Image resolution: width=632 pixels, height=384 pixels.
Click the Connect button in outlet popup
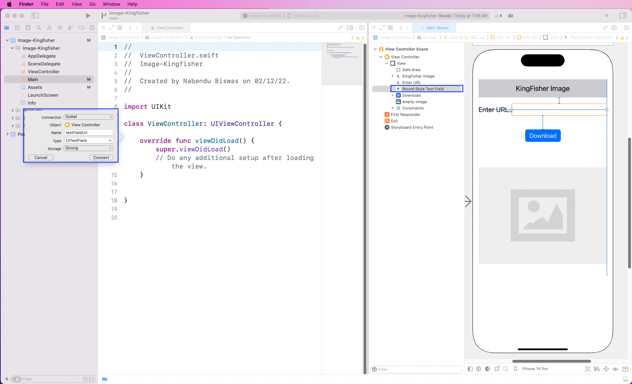101,158
